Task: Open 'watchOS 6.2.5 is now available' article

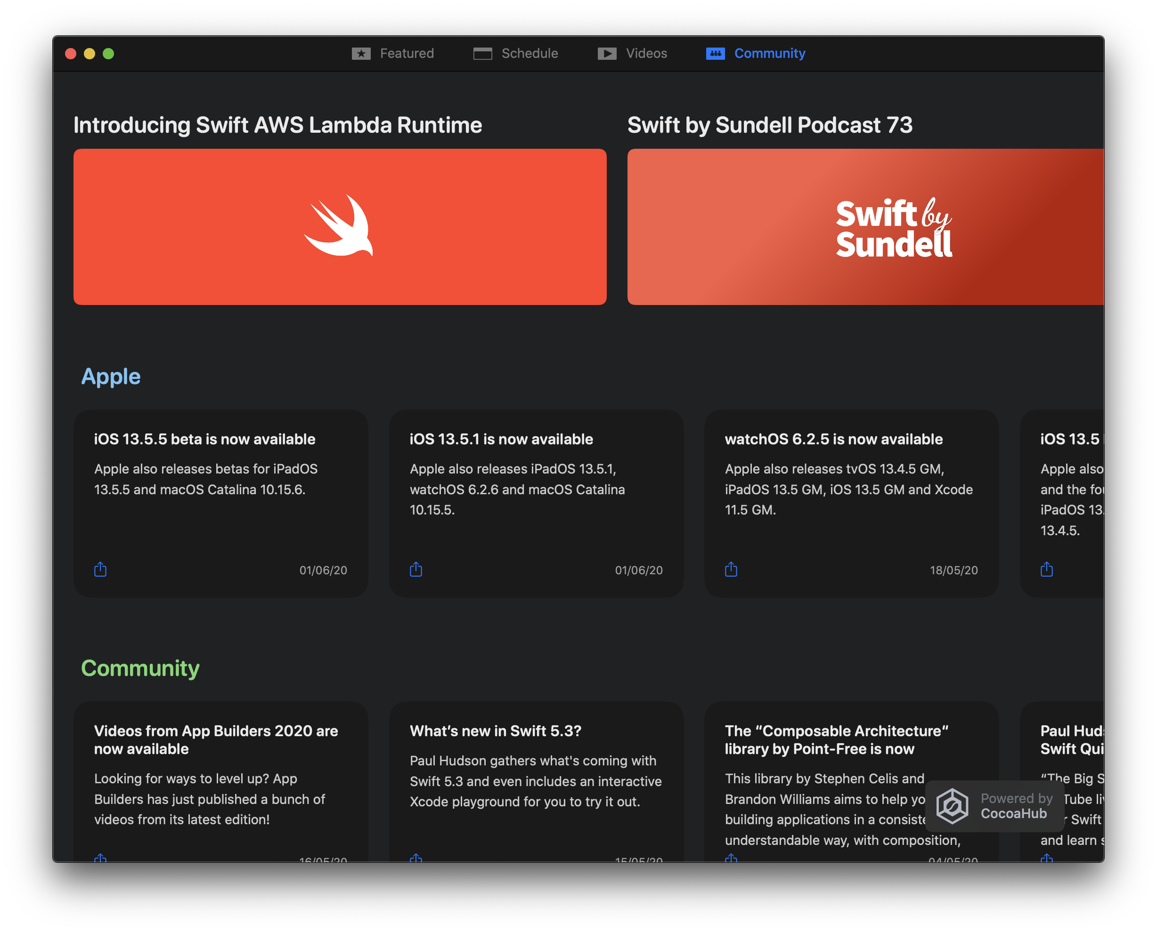Action: pos(833,439)
